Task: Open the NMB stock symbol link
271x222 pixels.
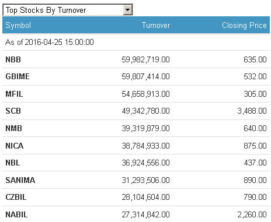Action: pyautogui.click(x=13, y=128)
